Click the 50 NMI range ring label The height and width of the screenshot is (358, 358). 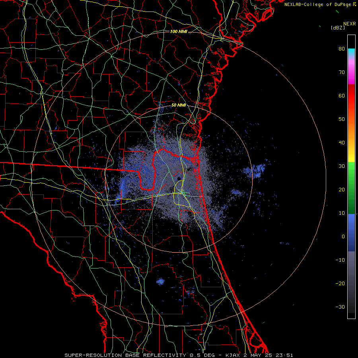point(179,105)
